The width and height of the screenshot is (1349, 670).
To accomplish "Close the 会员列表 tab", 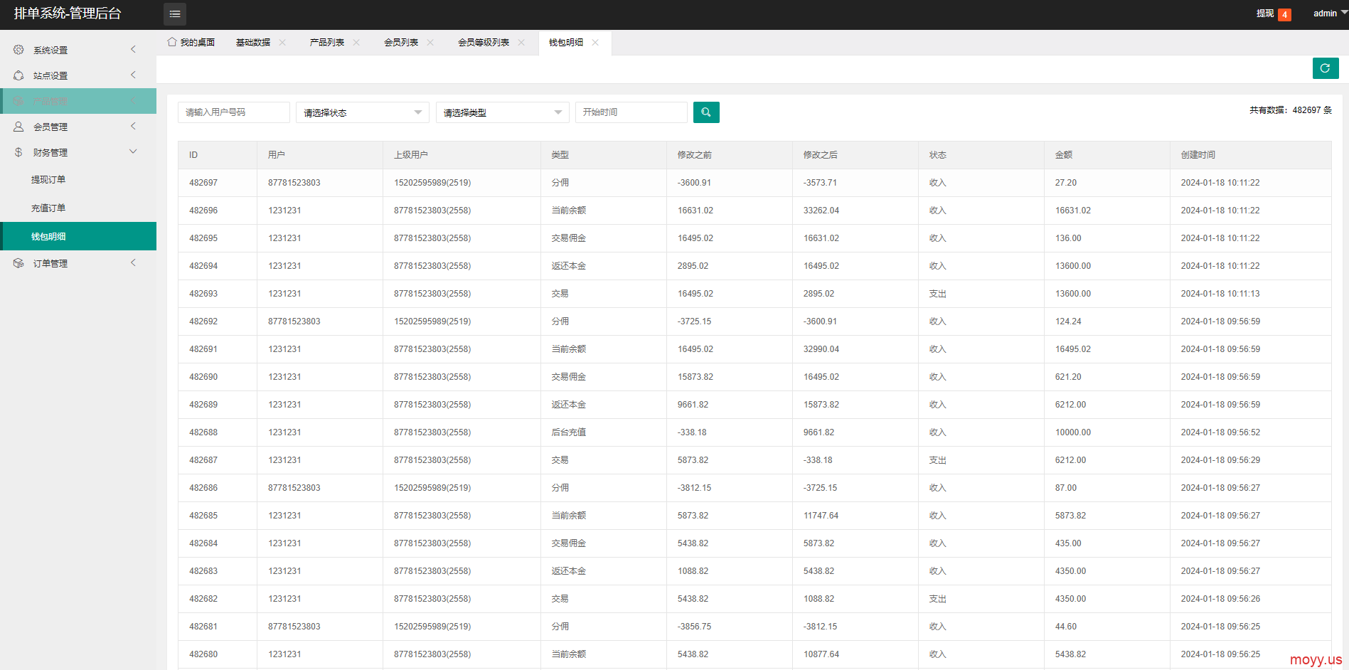I will click(x=430, y=43).
